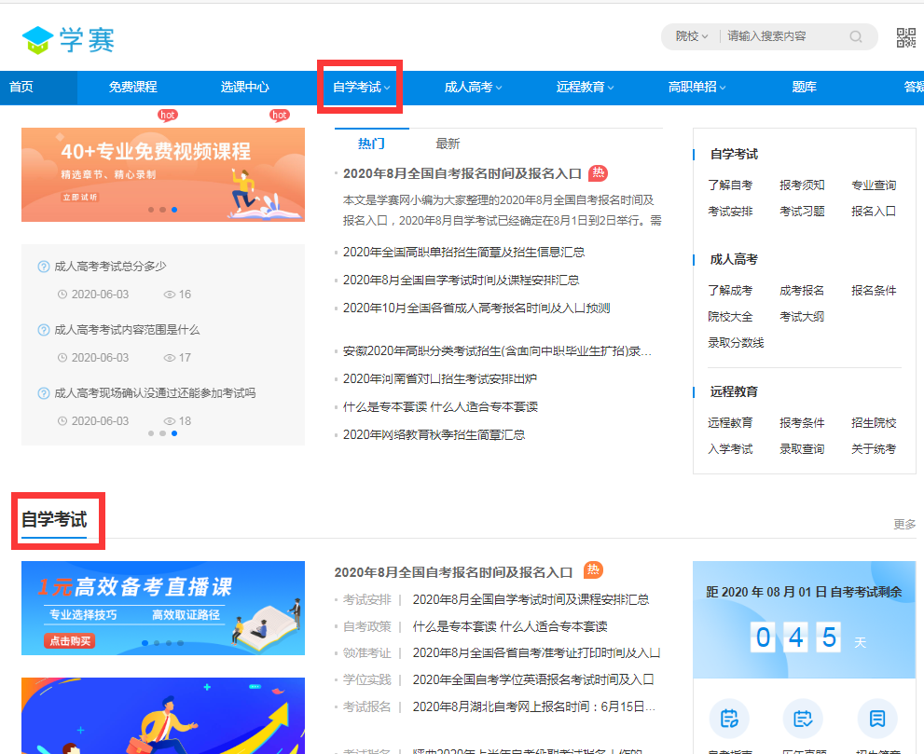Switch to the 最新 tab
Image resolution: width=924 pixels, height=754 pixels.
448,144
